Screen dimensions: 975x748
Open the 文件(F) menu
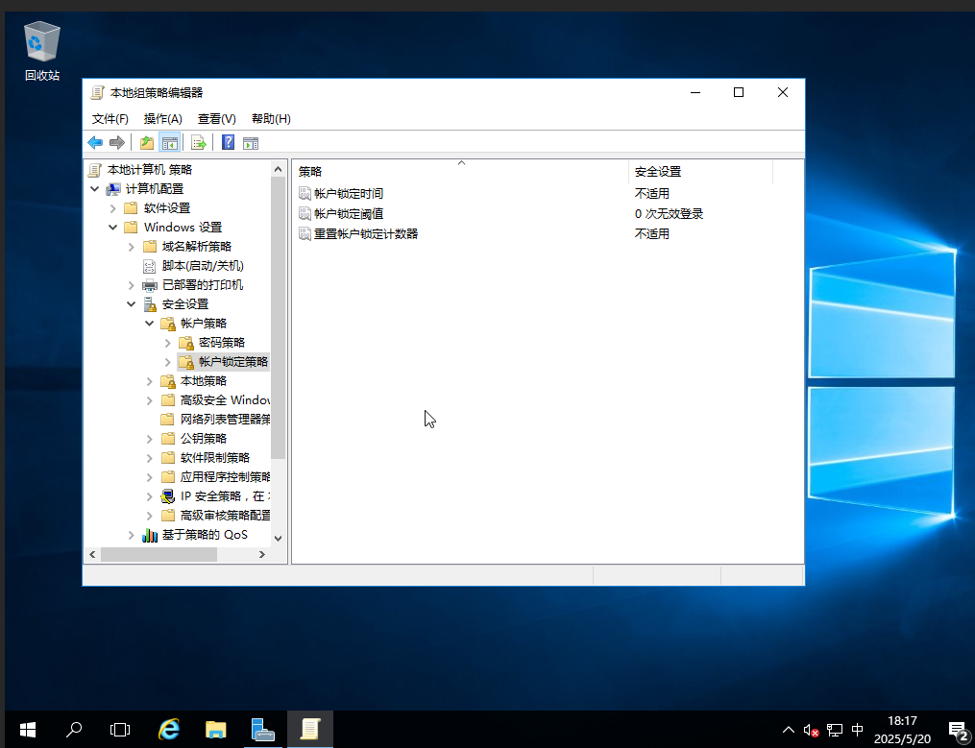tap(110, 119)
